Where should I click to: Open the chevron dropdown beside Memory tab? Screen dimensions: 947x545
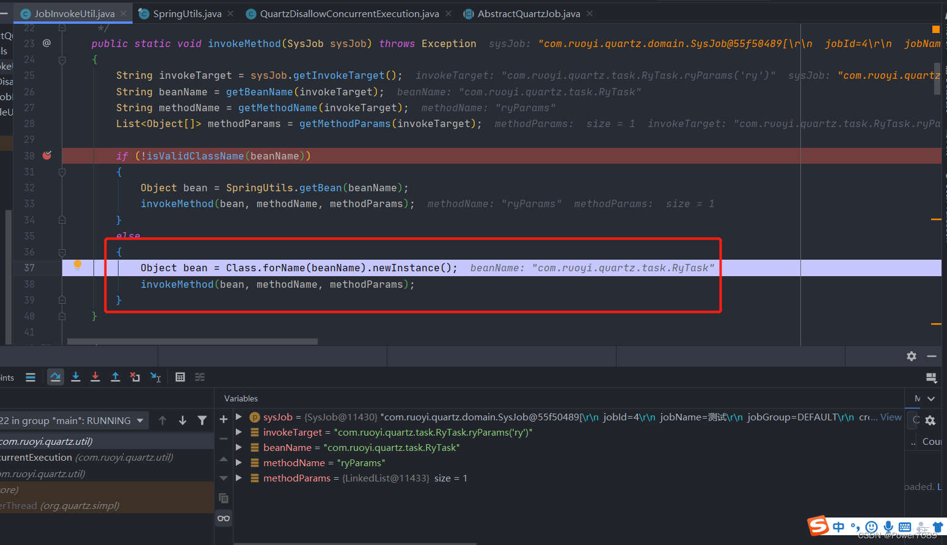click(931, 398)
